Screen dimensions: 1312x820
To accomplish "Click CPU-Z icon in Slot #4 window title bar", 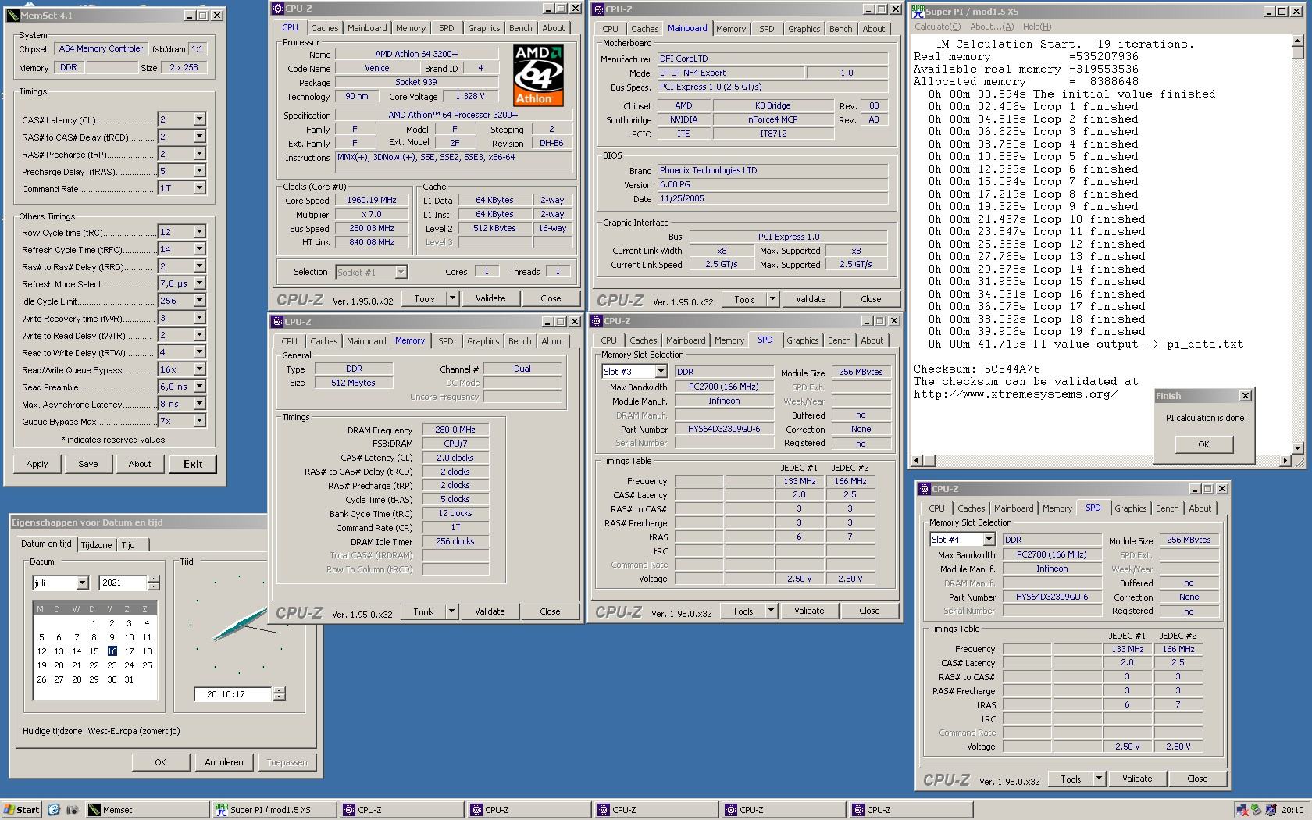I will 924,489.
